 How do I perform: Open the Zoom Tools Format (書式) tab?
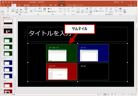[62, 5]
